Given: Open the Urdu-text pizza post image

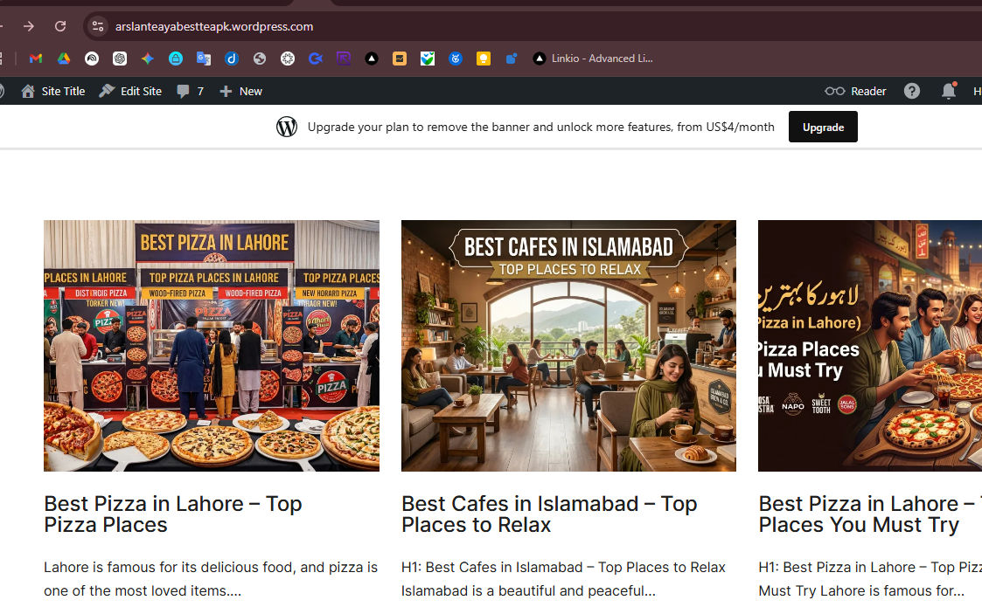Looking at the screenshot, I should click(x=870, y=346).
